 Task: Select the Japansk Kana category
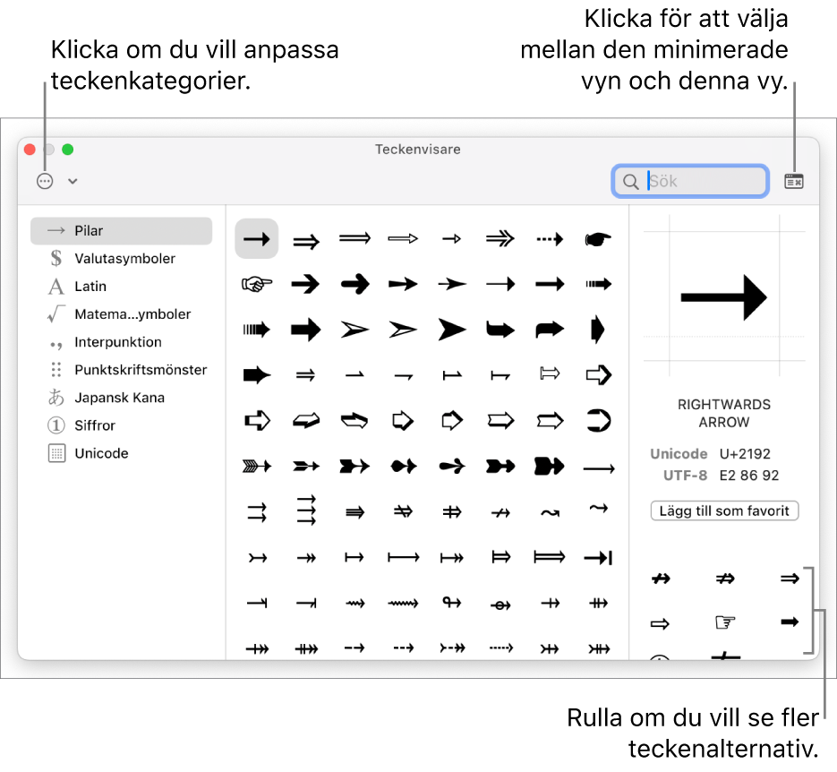pyautogui.click(x=121, y=398)
